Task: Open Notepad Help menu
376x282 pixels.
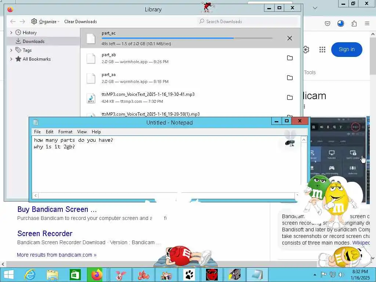Action: 96,132
